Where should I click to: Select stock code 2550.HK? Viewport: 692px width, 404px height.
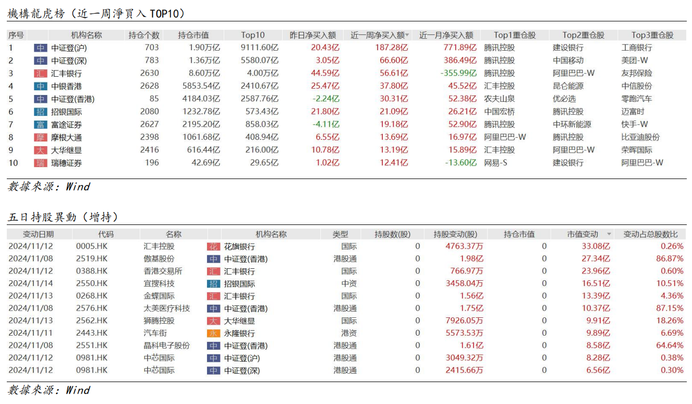(x=92, y=283)
